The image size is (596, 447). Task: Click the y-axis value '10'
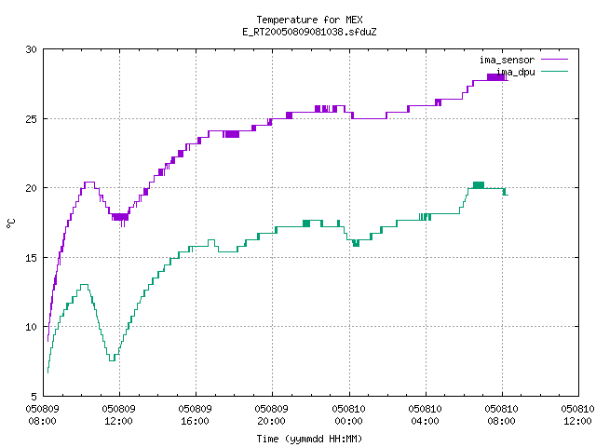tap(31, 327)
